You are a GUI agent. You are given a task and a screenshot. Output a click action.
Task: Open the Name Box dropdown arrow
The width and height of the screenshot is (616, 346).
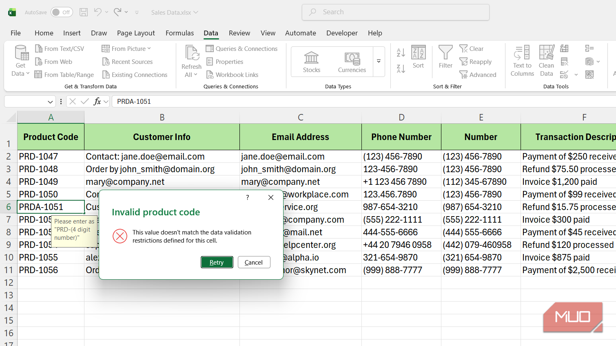click(x=50, y=102)
